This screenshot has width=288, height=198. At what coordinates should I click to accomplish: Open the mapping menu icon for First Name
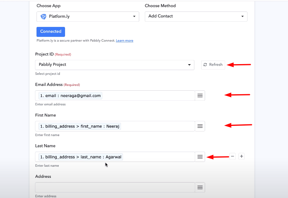[x=200, y=126]
